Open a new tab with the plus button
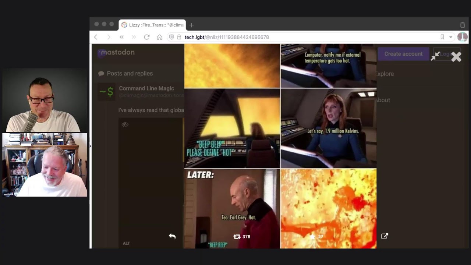 pyautogui.click(x=191, y=25)
